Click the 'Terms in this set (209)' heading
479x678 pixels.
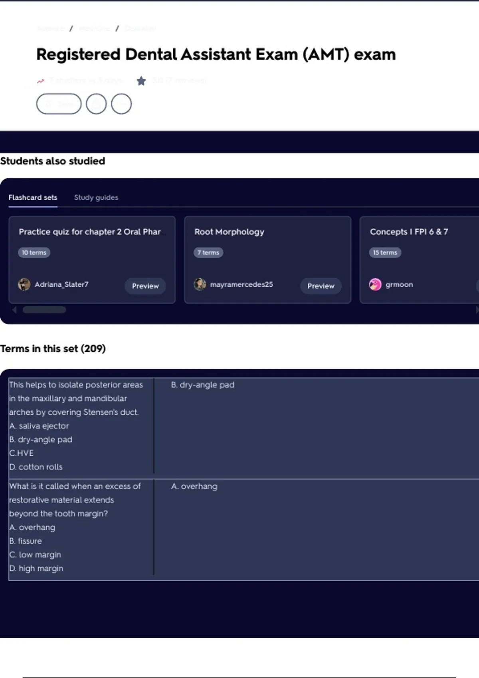[53, 349]
